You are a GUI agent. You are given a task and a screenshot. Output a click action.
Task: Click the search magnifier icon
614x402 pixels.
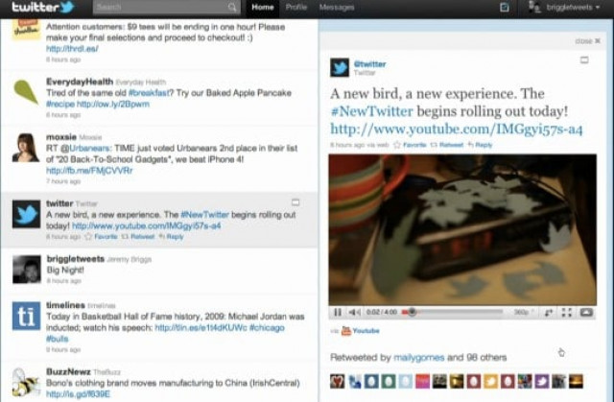click(x=232, y=7)
